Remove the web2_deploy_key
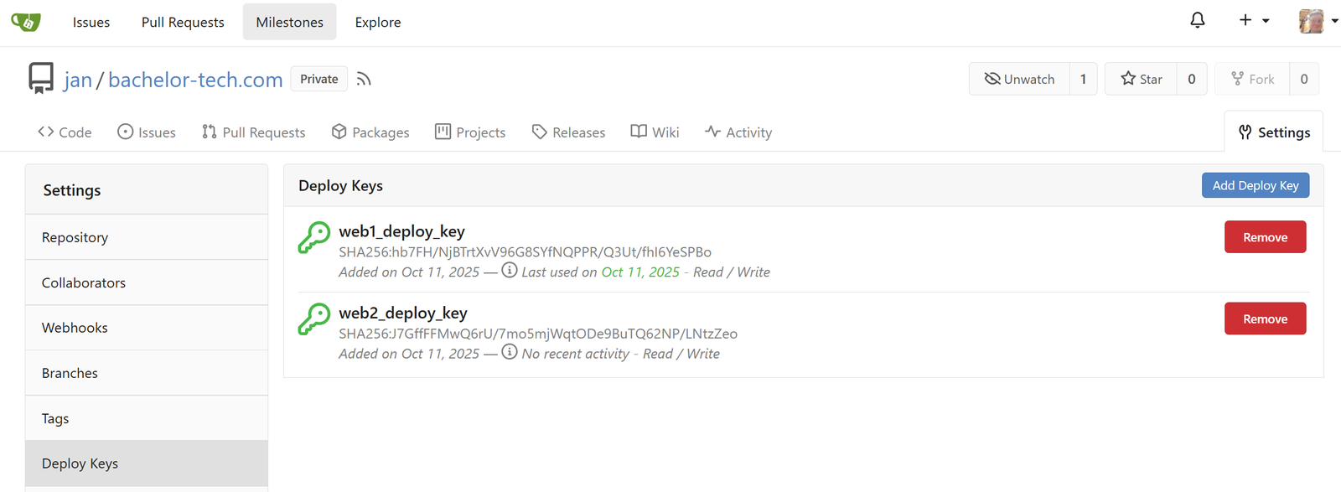The width and height of the screenshot is (1341, 492). pyautogui.click(x=1266, y=319)
